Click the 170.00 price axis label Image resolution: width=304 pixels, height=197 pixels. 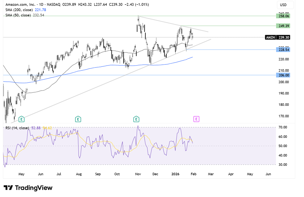tap(284, 116)
